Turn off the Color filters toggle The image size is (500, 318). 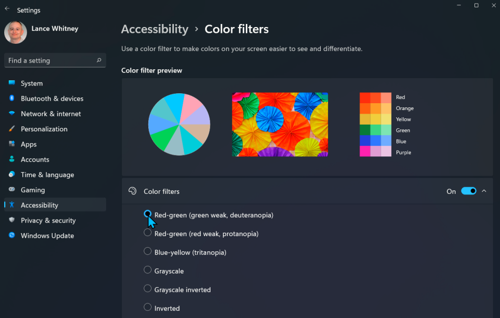pos(468,191)
